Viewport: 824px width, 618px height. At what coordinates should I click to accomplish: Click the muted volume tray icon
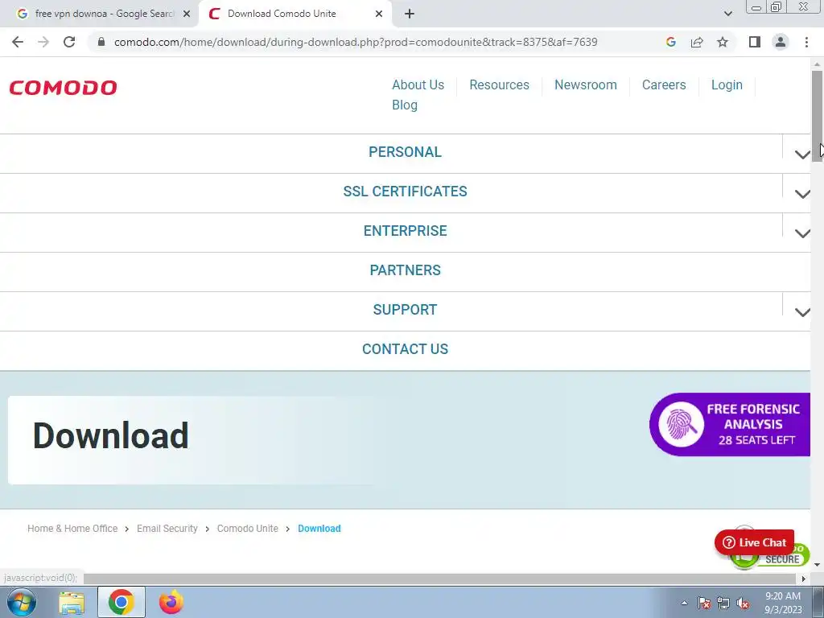[743, 603]
